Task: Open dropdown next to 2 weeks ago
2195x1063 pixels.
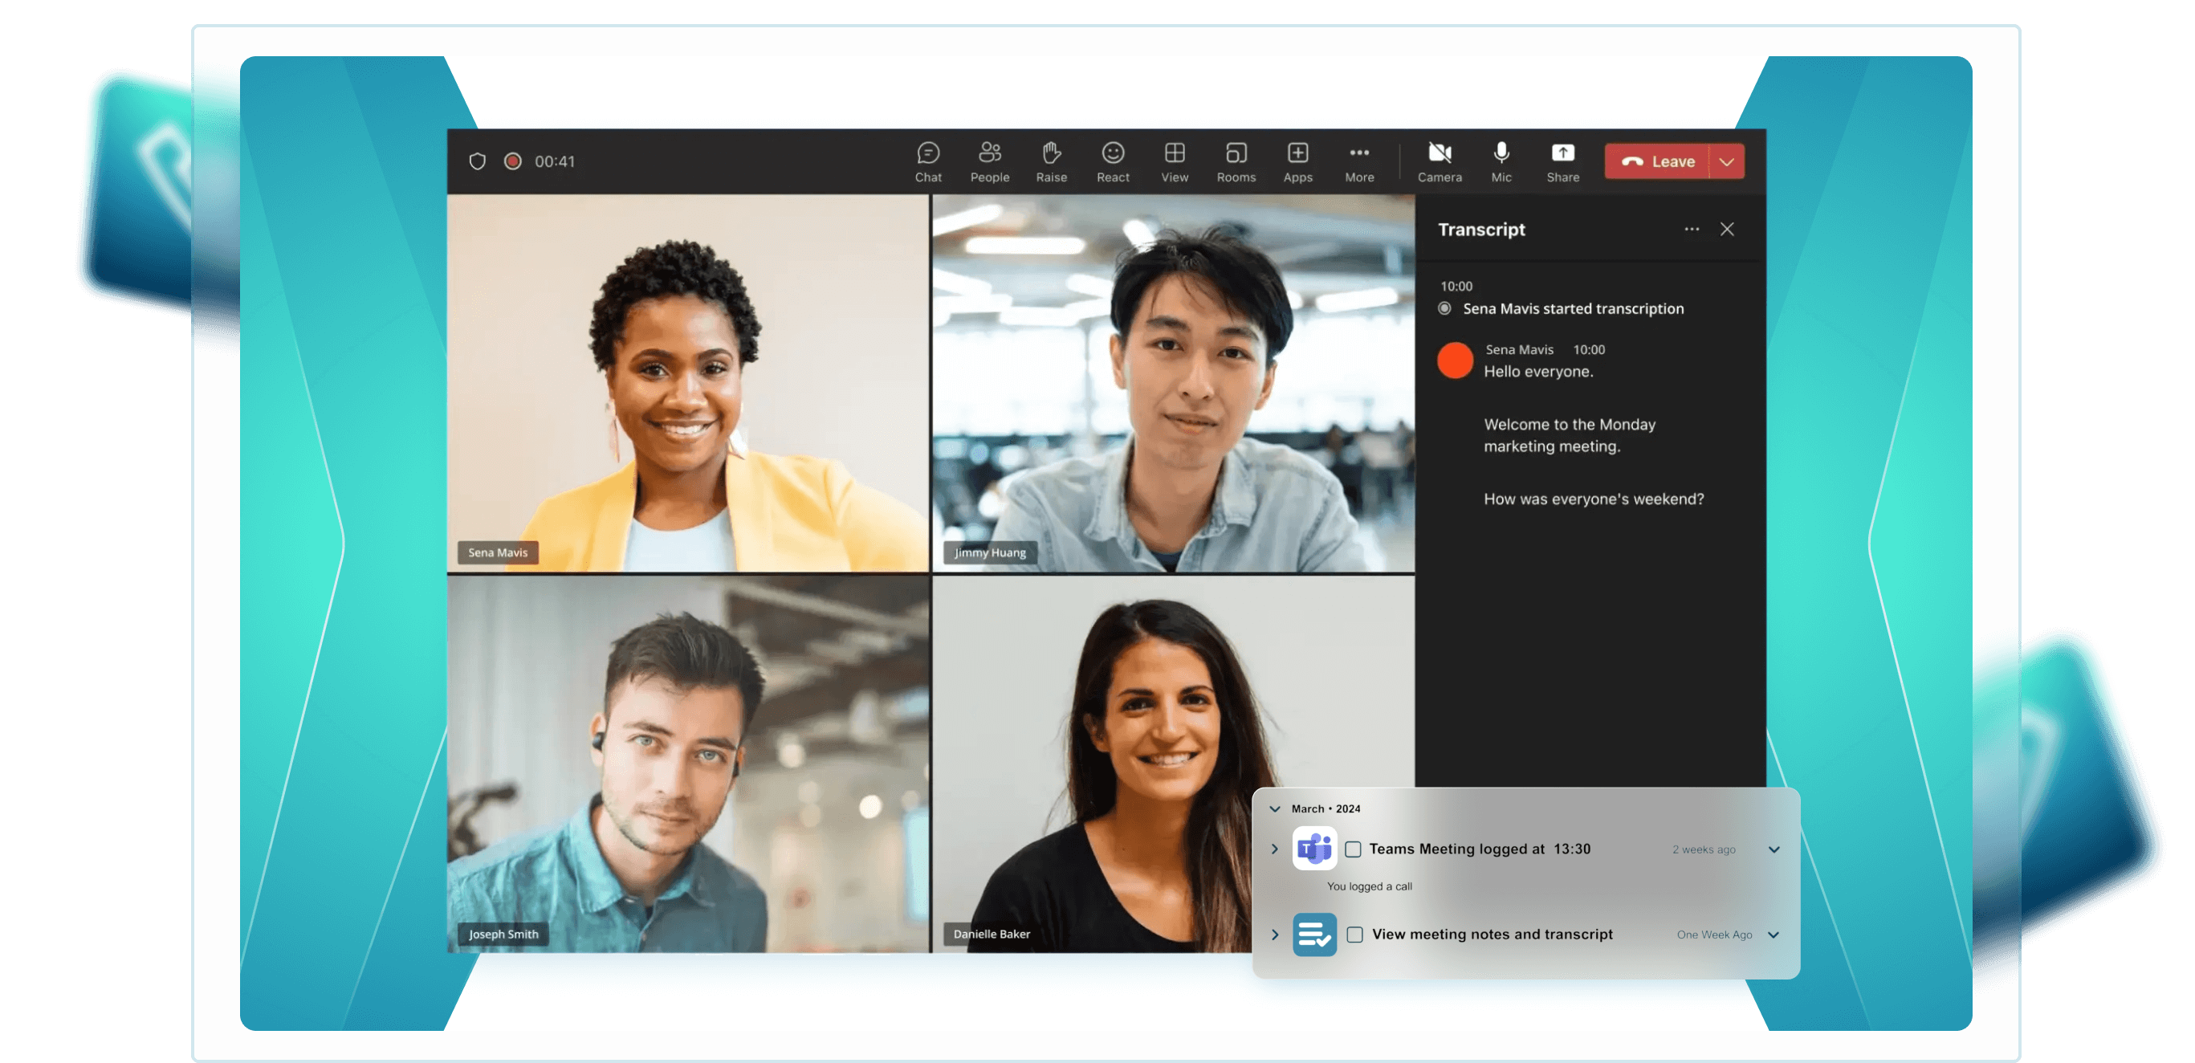Action: (x=1774, y=849)
